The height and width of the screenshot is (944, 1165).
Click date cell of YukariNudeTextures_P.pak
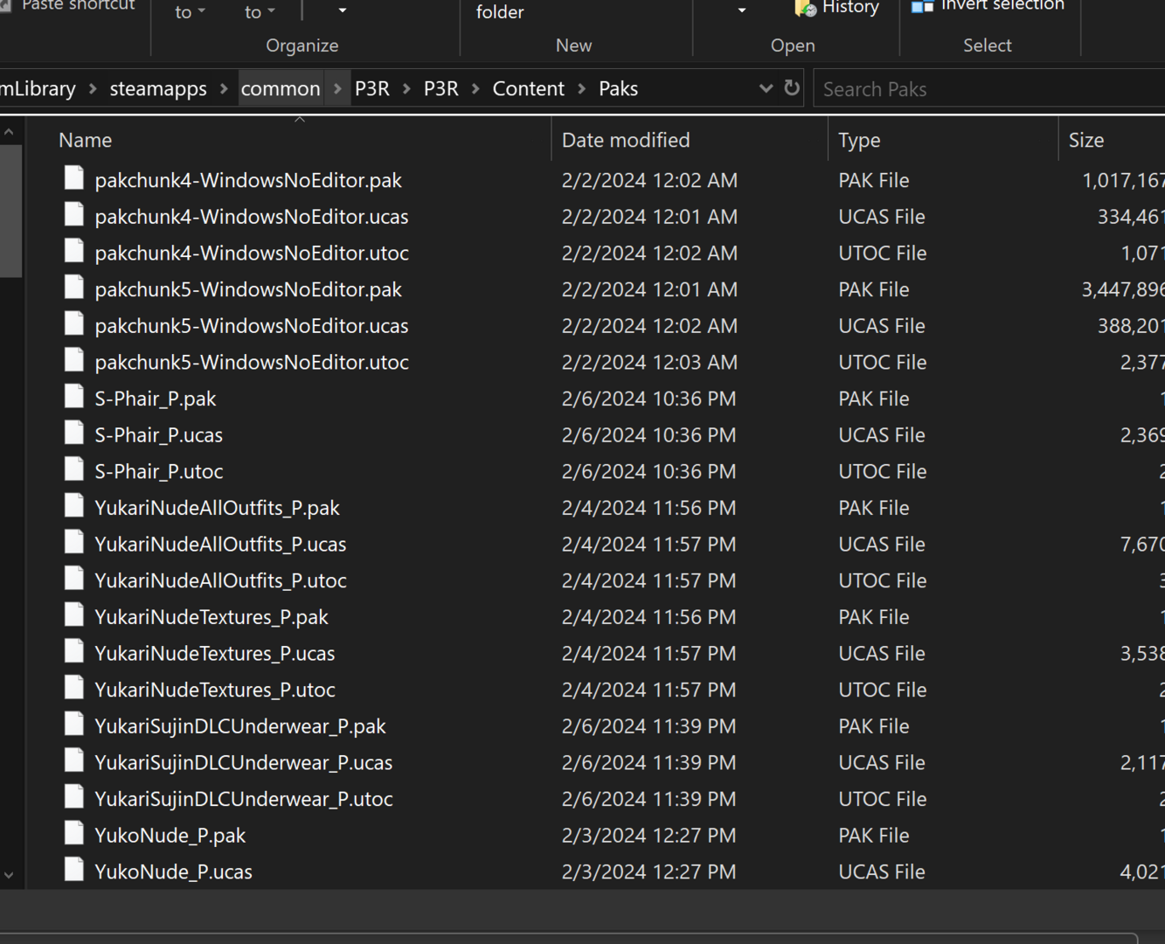[648, 617]
